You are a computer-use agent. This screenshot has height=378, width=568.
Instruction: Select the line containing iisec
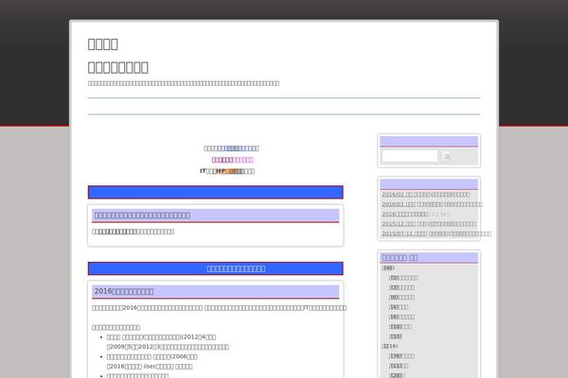(x=150, y=366)
